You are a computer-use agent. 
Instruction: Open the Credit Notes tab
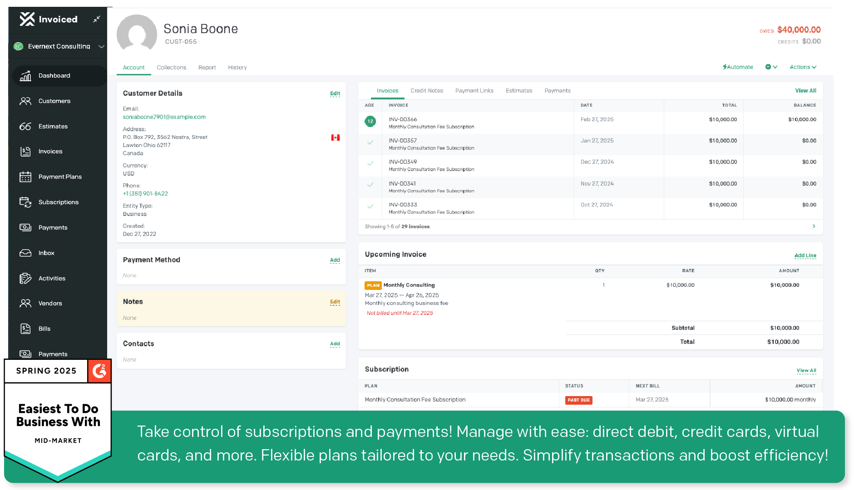click(x=427, y=91)
